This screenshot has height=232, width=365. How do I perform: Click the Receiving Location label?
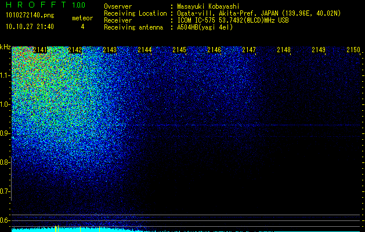point(135,13)
